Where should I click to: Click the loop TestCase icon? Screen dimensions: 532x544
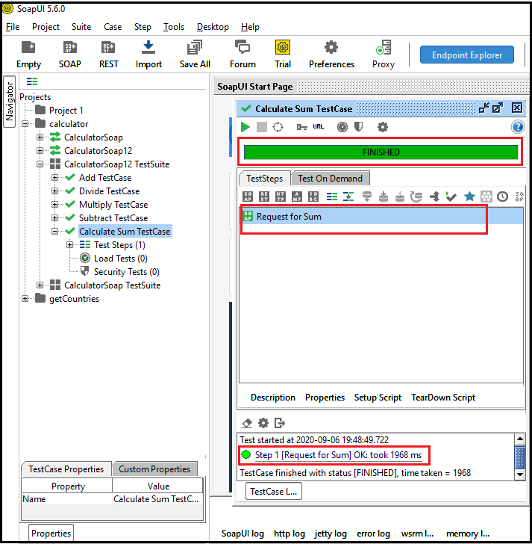[x=278, y=127]
